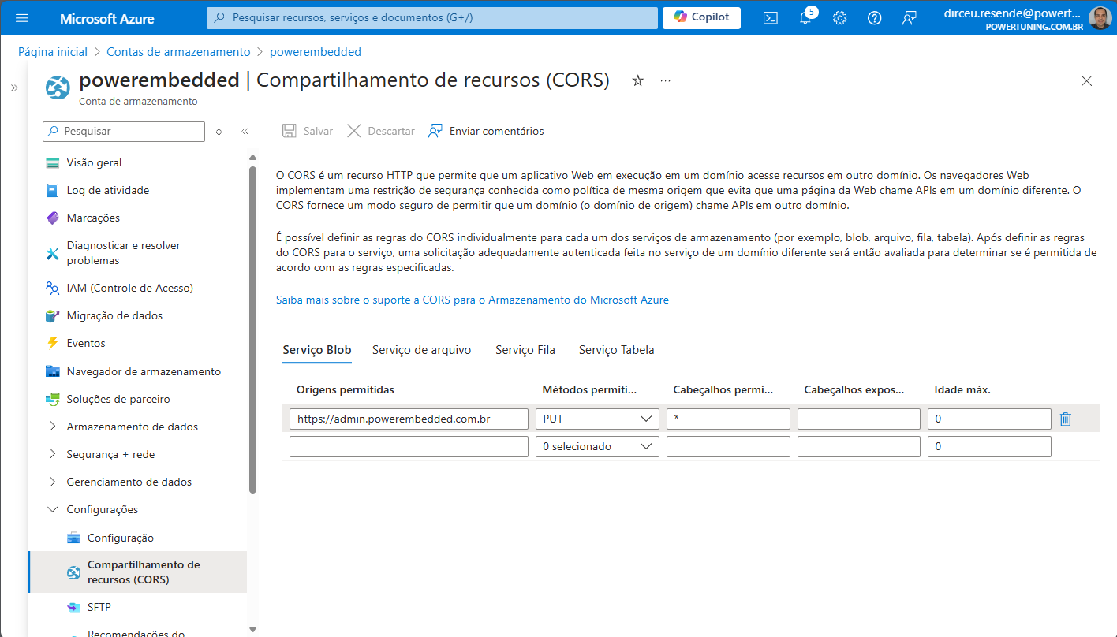Expand Armazenamento de dados section
1117x637 pixels.
pyautogui.click(x=132, y=427)
